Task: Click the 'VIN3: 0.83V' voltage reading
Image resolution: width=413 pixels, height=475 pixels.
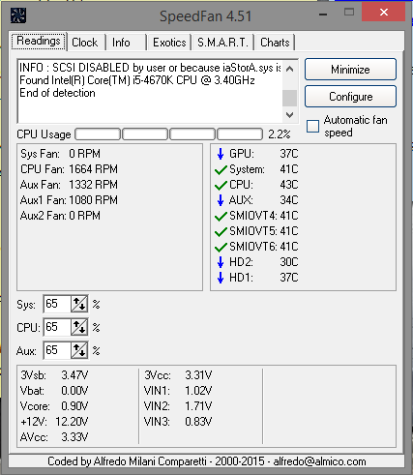Action: (x=178, y=422)
